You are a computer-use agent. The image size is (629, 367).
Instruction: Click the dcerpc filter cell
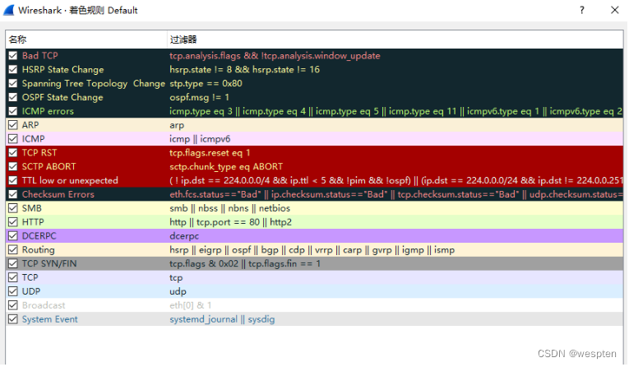(184, 235)
